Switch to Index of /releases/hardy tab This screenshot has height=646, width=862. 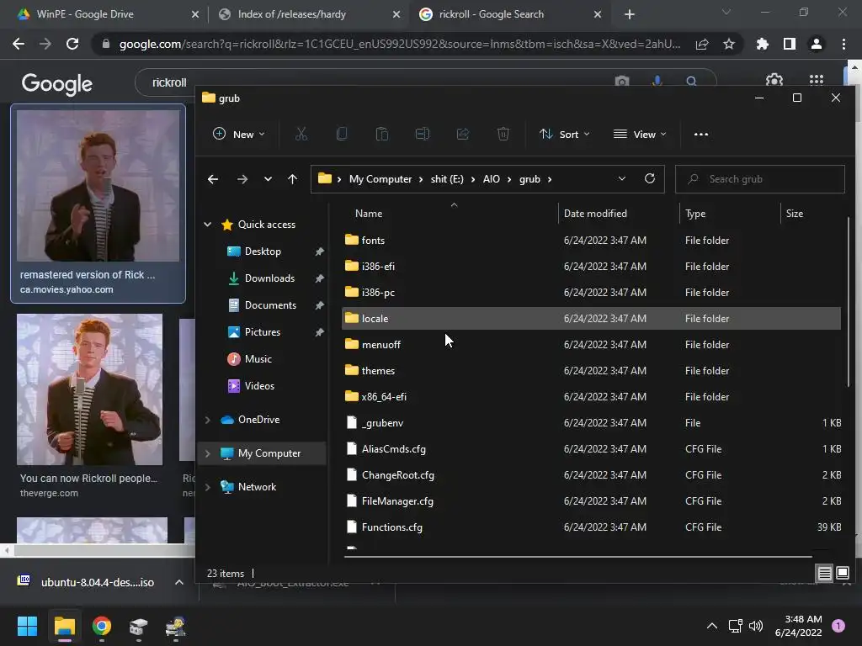(x=308, y=14)
